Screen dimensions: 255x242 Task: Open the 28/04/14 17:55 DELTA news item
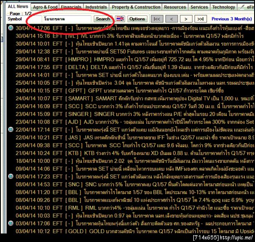(x=134, y=67)
